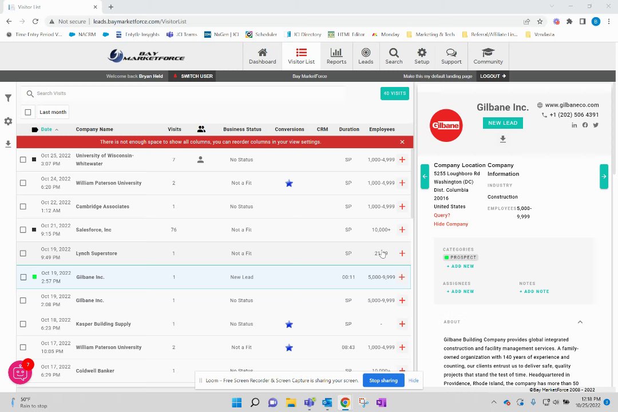Expand the Lynch Superstore row plus icon
The image size is (618, 412).
[402, 253]
